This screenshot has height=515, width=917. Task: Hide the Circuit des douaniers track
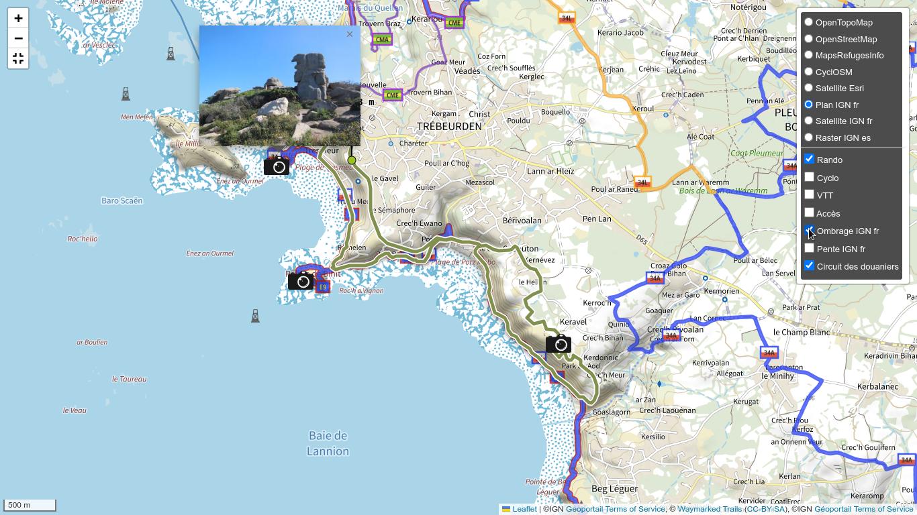[x=810, y=266]
